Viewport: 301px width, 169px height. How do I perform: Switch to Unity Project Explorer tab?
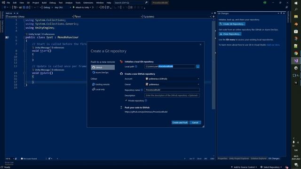(x=239, y=159)
